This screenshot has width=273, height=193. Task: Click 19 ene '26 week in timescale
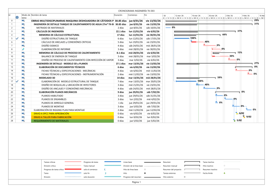(196, 16)
